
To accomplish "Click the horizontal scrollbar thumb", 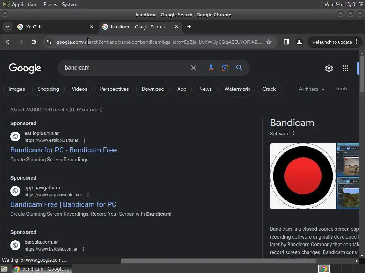I will (219, 261).
